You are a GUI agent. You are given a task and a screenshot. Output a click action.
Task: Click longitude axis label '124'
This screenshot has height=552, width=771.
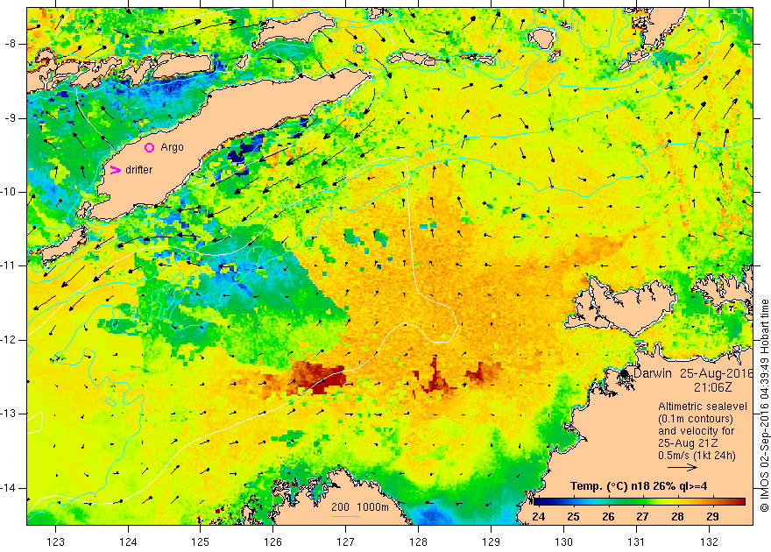[128, 541]
